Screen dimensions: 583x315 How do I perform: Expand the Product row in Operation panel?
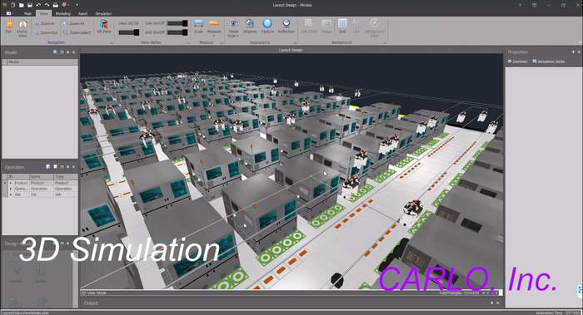pos(11,183)
